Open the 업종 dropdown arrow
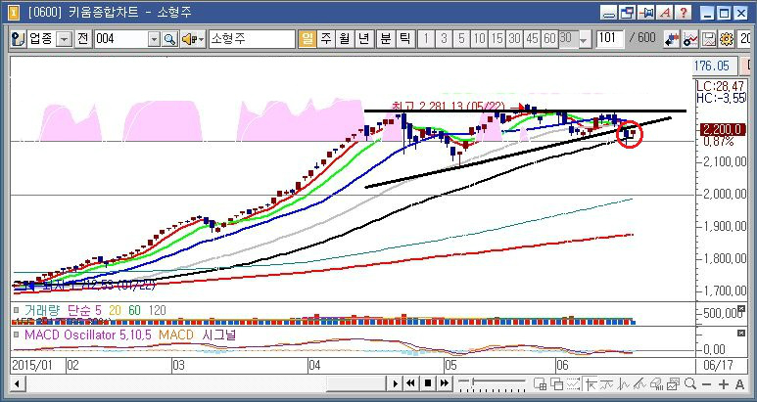757x402 pixels. tap(65, 39)
